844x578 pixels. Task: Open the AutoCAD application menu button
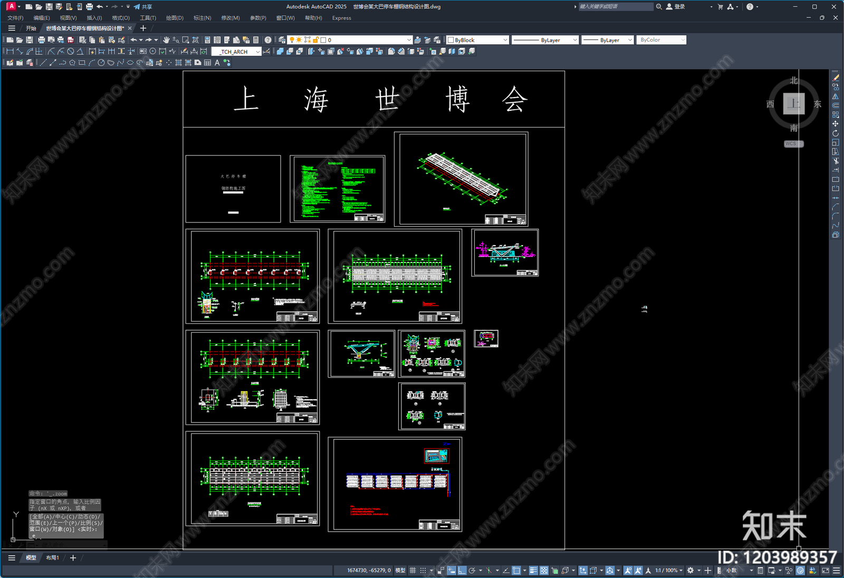[x=11, y=6]
